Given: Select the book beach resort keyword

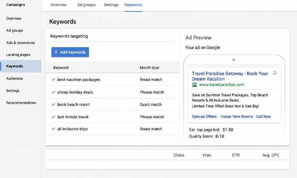Looking at the screenshot, I should [x=74, y=104].
